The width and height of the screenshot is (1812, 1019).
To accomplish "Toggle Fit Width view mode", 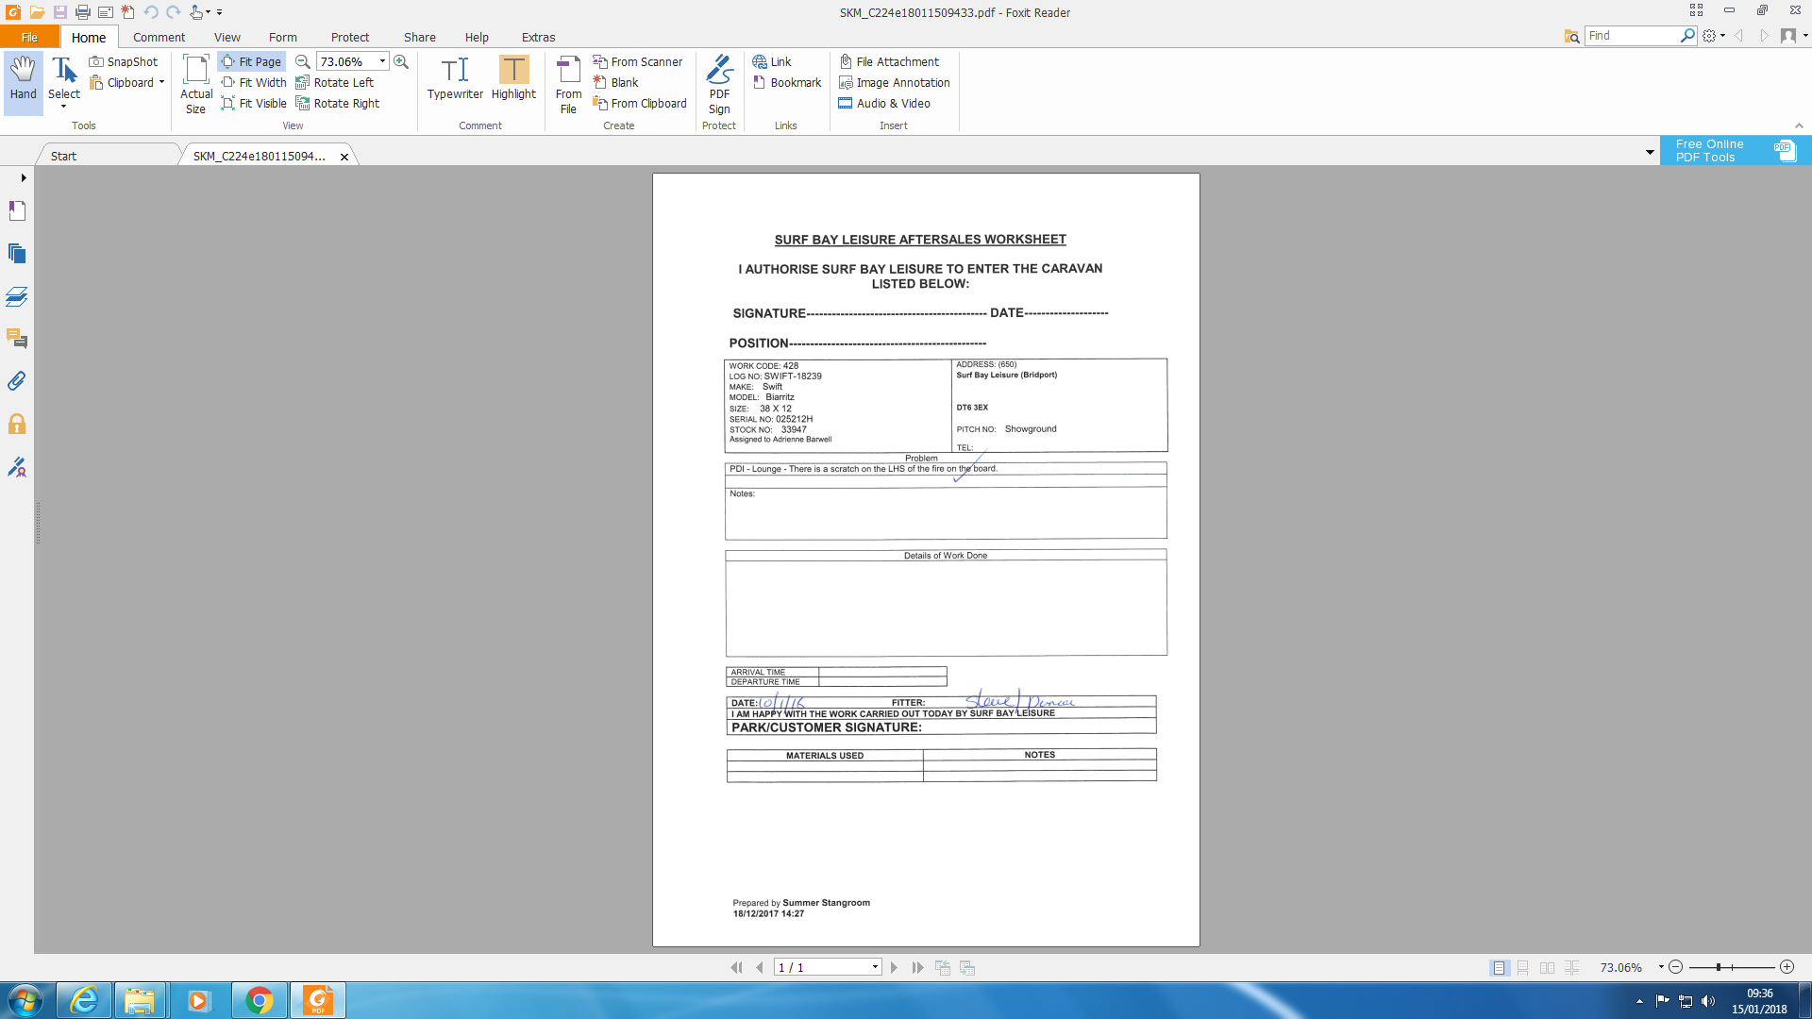I will tap(254, 83).
